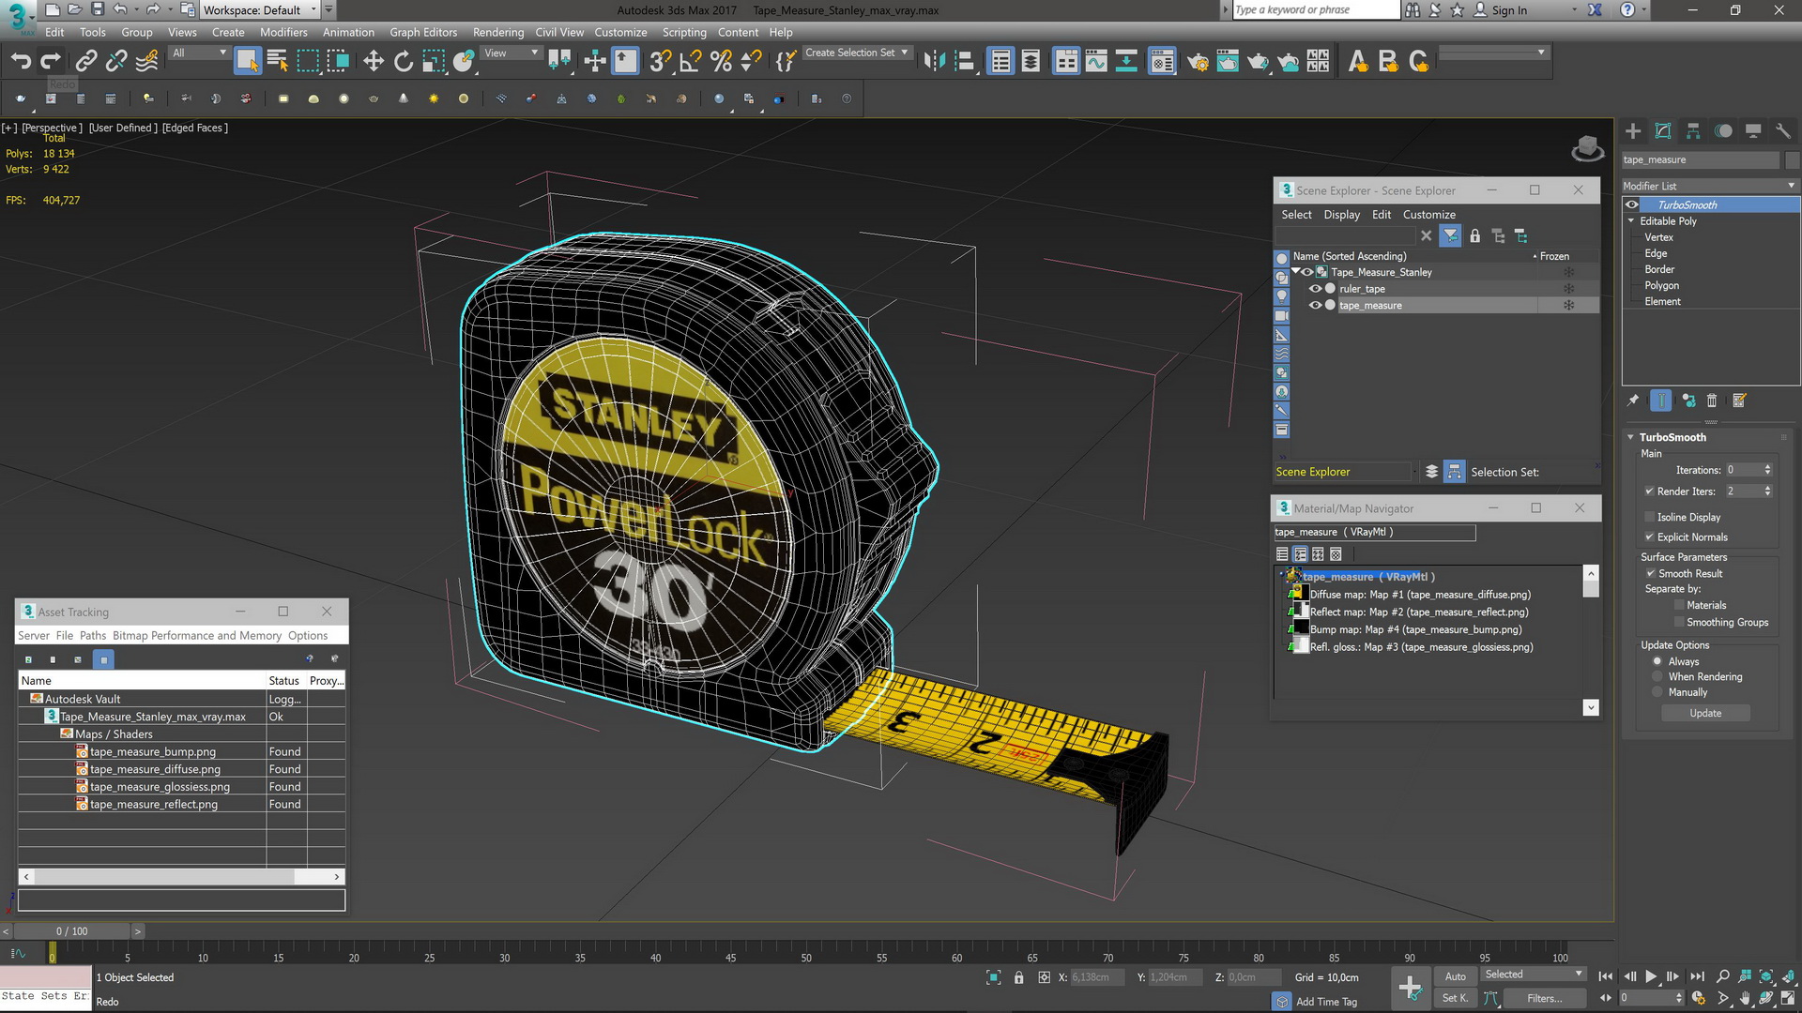Choose the Select and Scale tool
Image resolution: width=1802 pixels, height=1013 pixels.
tap(433, 62)
